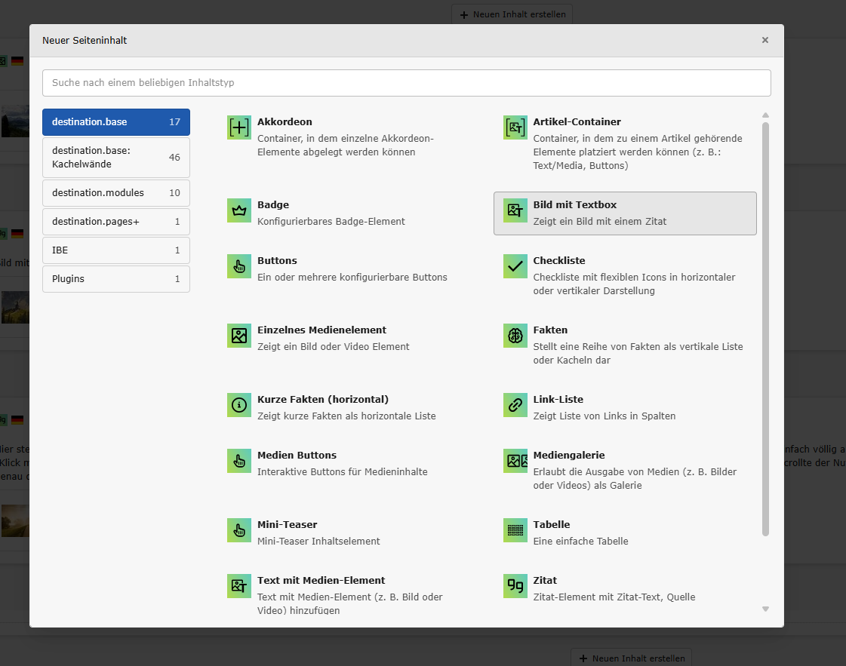
Task: Pick the Tabelle grid icon
Action: click(x=515, y=530)
